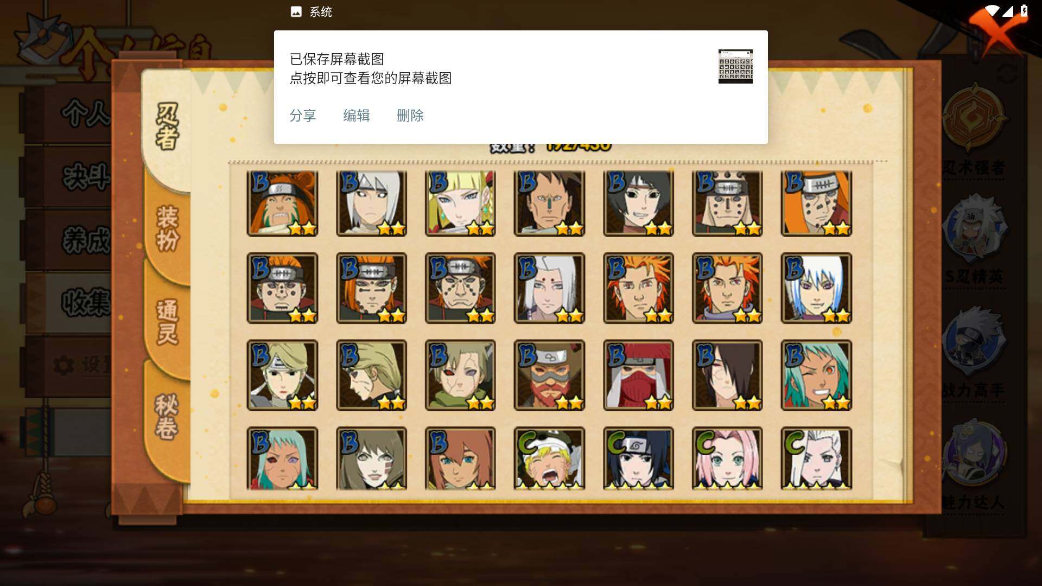Select the white-haired C-rank ninja in the last row
Viewport: 1042px width, 586px height.
[816, 458]
